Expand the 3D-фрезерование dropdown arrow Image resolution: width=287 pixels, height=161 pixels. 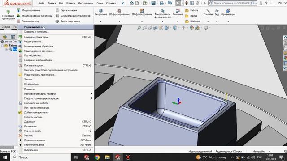[142, 22]
